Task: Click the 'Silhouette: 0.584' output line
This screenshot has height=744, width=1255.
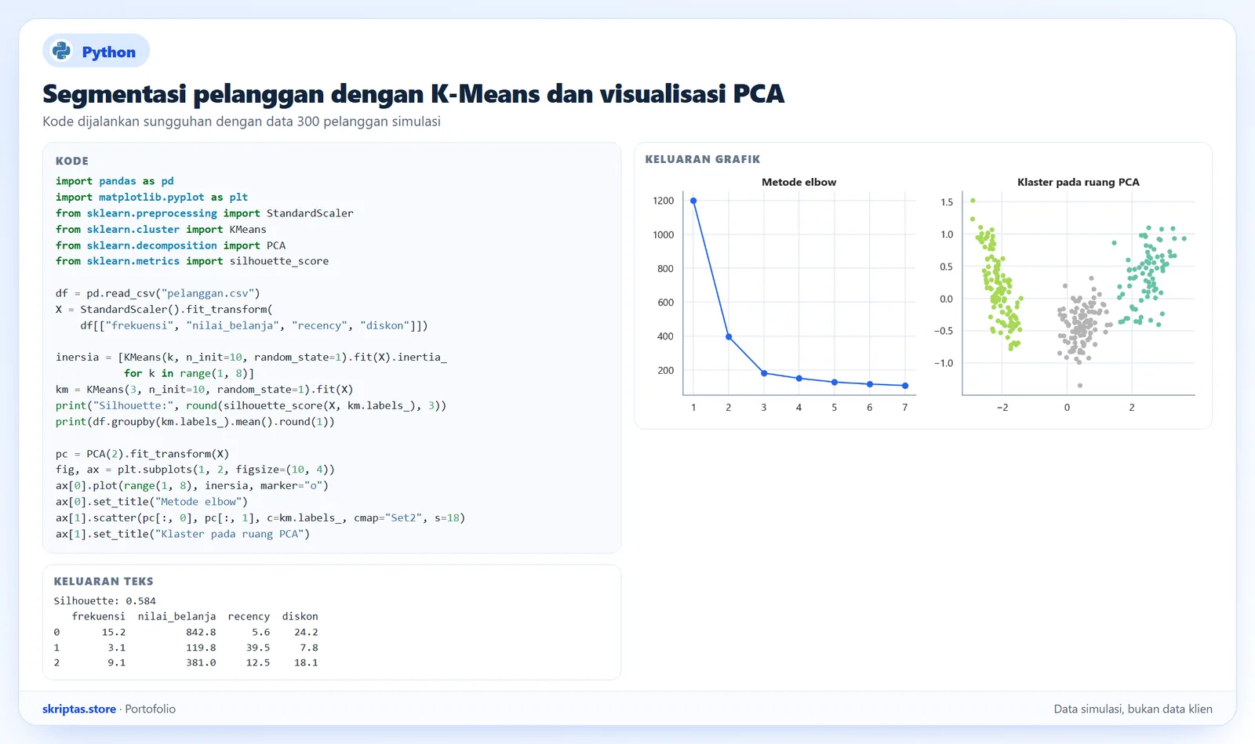Action: click(x=105, y=601)
